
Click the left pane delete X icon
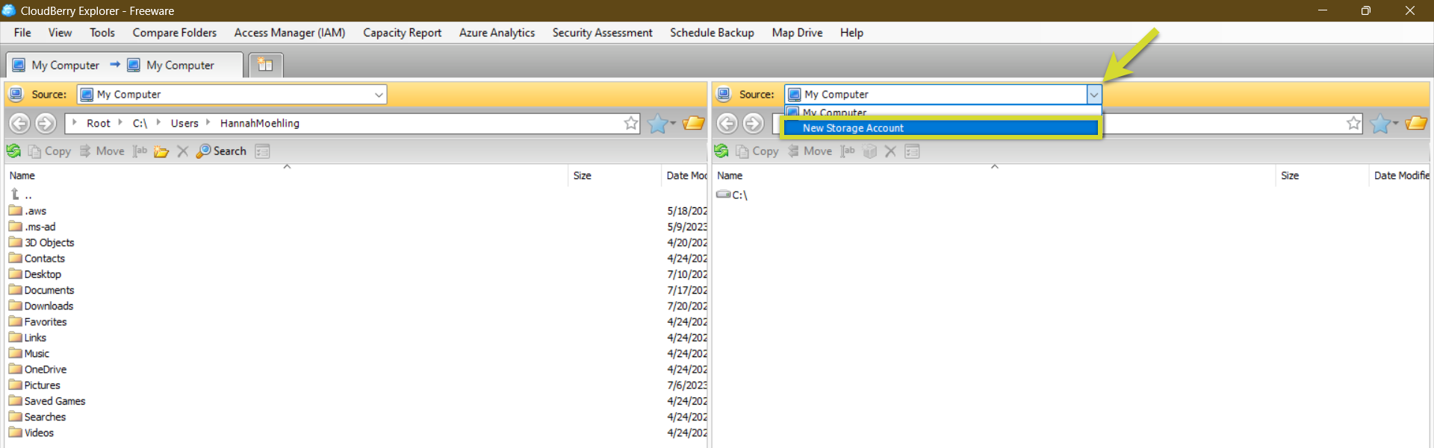[x=183, y=151]
